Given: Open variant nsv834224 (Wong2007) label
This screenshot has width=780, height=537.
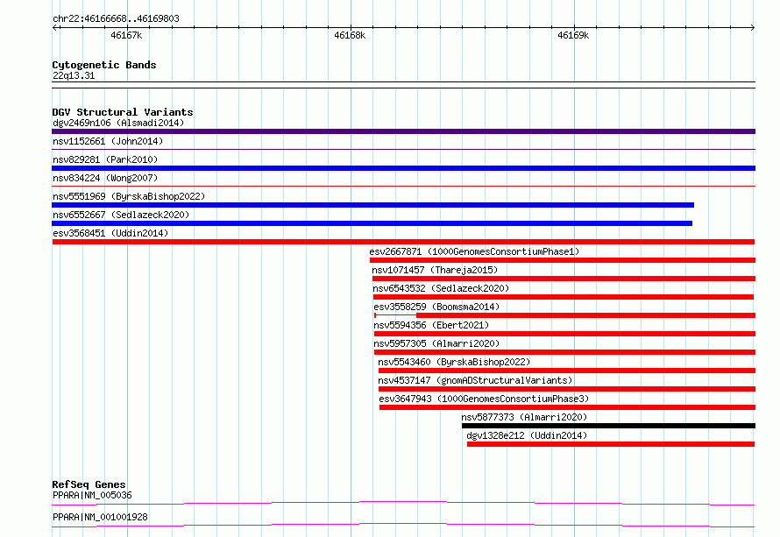Looking at the screenshot, I should tap(105, 178).
